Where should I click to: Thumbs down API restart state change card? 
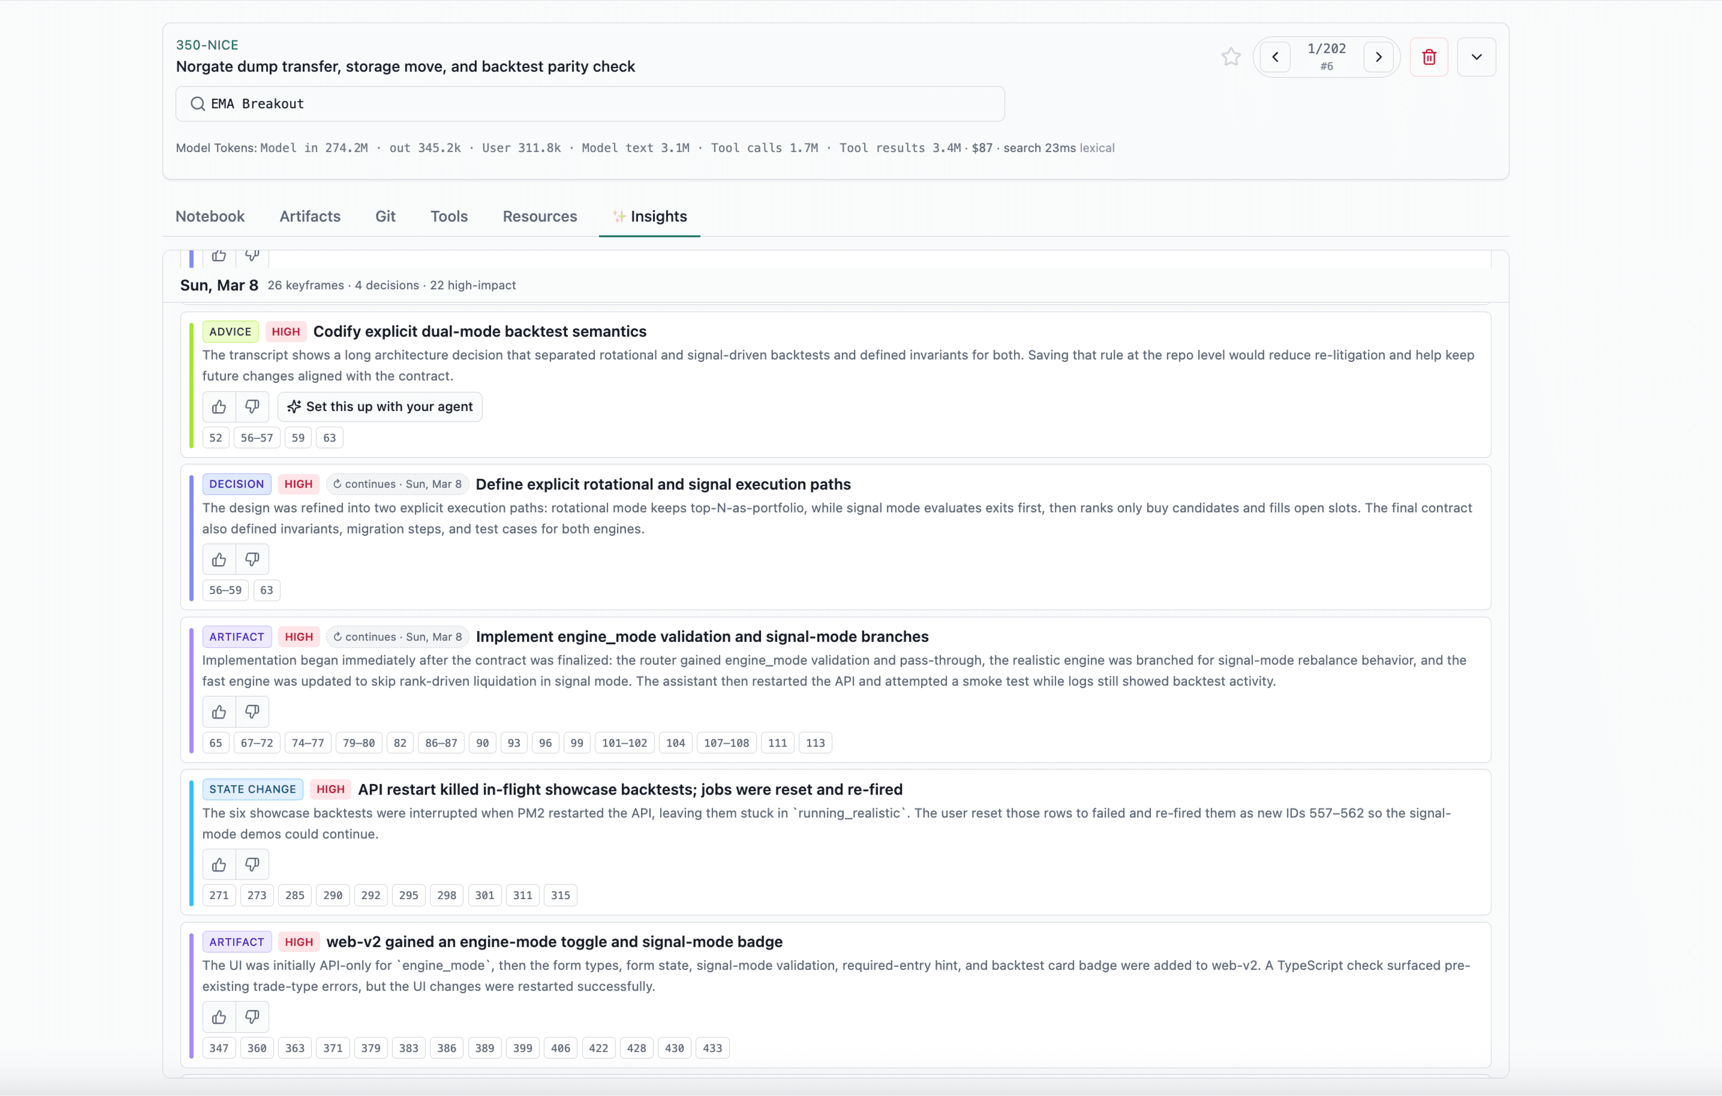click(x=252, y=865)
